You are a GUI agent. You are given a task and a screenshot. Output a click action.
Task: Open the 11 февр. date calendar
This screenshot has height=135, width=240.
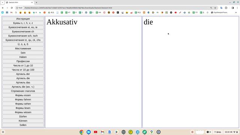tap(217, 132)
